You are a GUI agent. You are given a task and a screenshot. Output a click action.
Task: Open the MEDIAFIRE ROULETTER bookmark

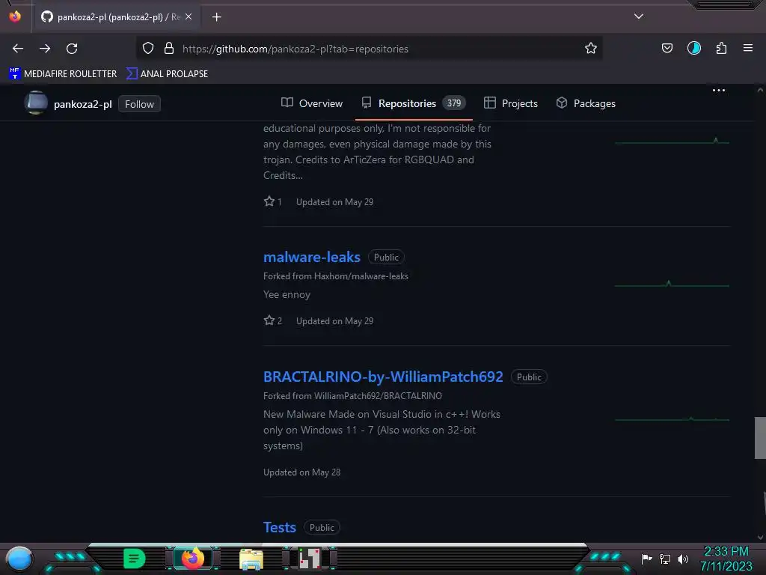63,74
